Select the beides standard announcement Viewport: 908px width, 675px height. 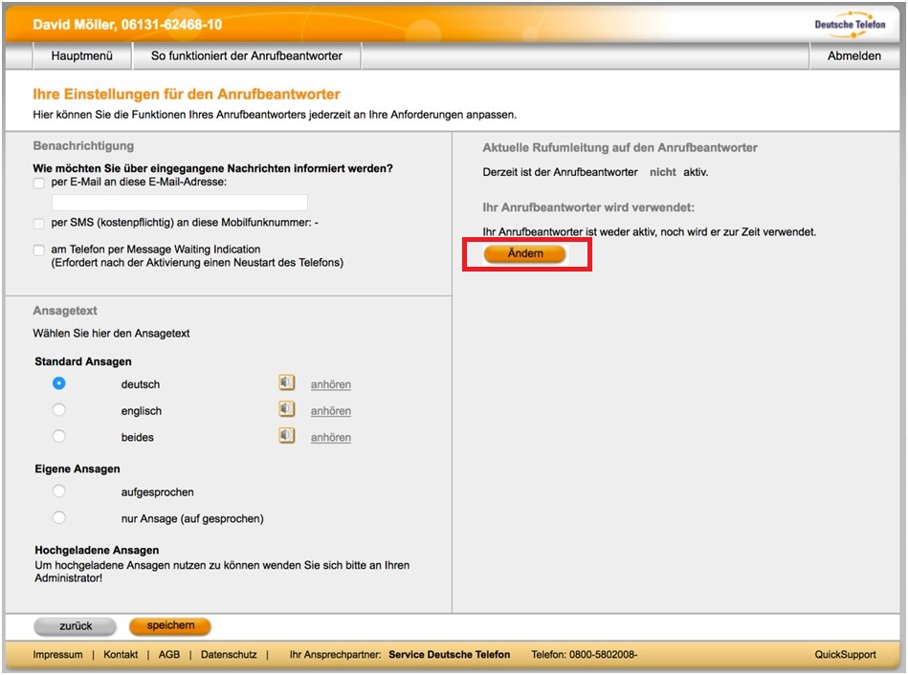click(x=59, y=436)
